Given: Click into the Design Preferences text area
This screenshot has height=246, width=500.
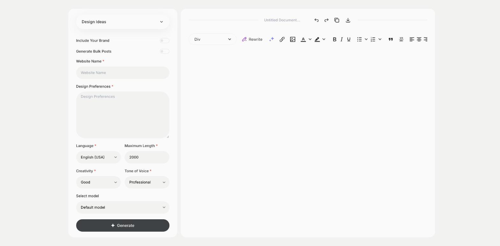Looking at the screenshot, I should click(123, 115).
